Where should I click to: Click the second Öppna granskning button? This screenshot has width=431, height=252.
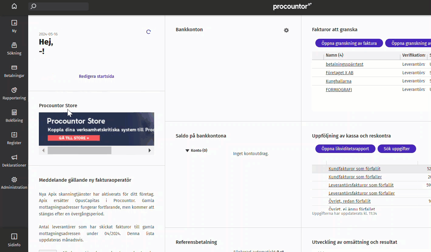coord(408,43)
